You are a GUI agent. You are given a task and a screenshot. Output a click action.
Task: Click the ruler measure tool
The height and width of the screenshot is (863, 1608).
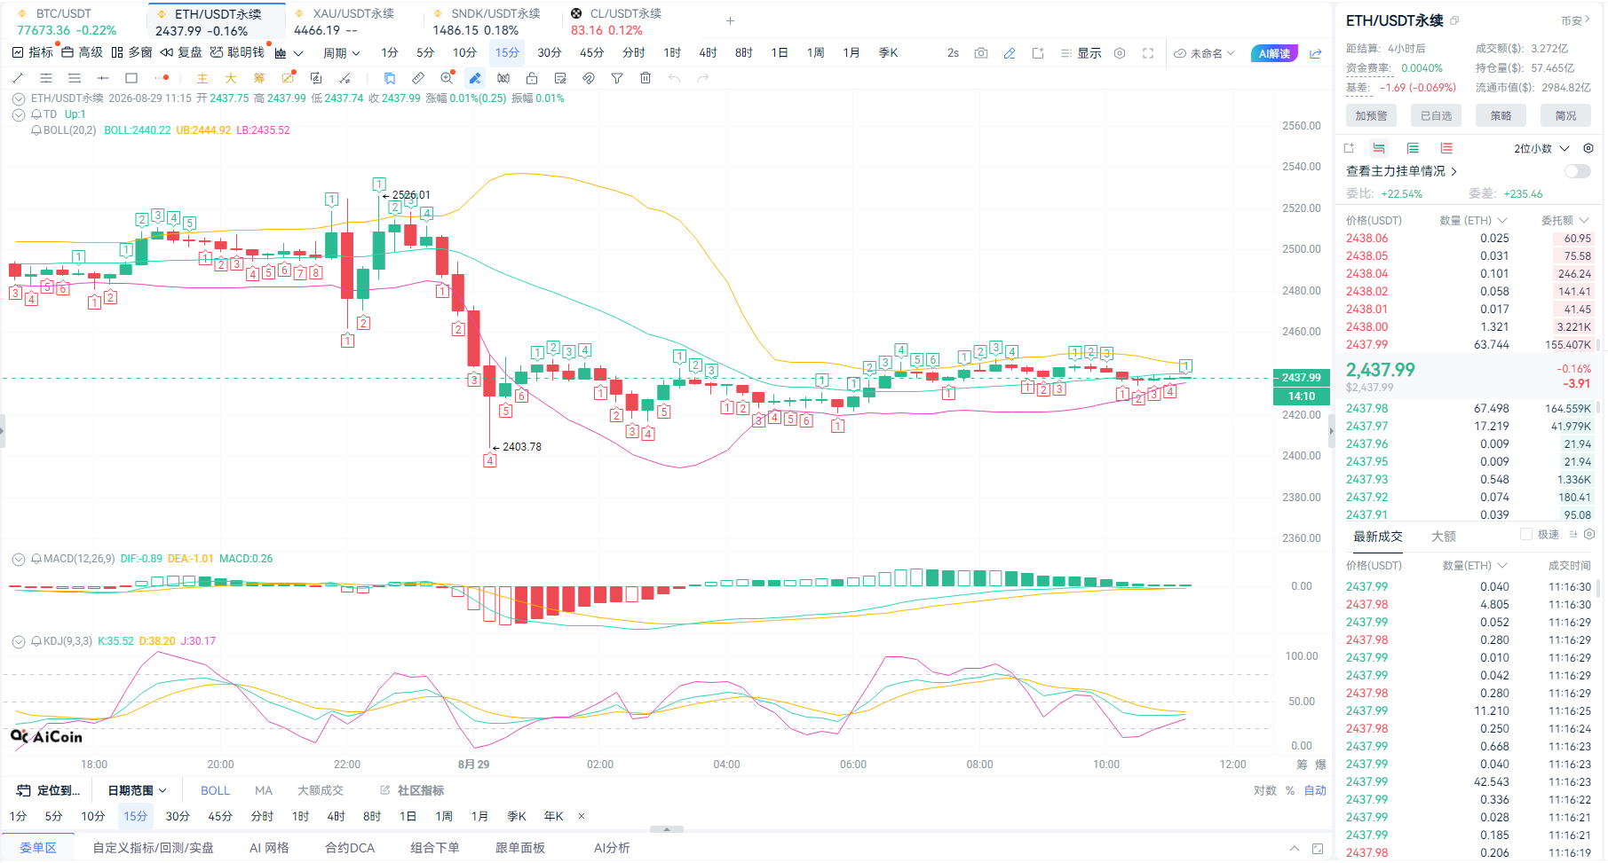pos(418,78)
